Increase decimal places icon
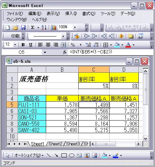The height and width of the screenshot is (167, 155). (88, 45)
